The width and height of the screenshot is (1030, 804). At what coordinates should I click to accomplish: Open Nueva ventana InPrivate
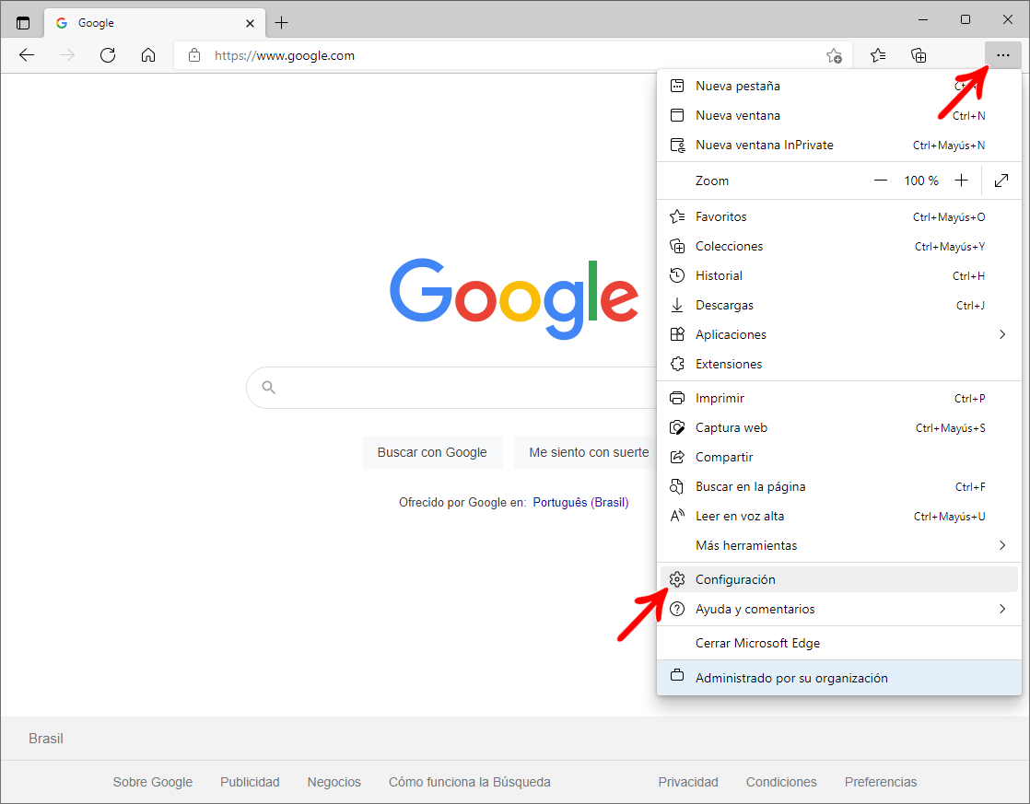tap(839, 146)
